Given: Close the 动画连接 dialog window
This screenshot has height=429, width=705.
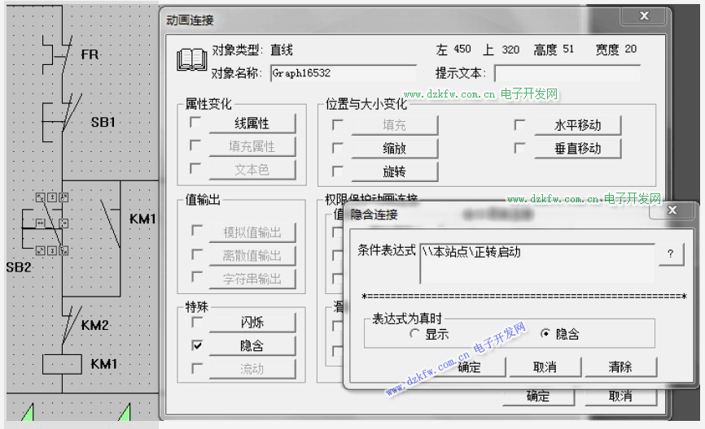Looking at the screenshot, I should tap(644, 16).
